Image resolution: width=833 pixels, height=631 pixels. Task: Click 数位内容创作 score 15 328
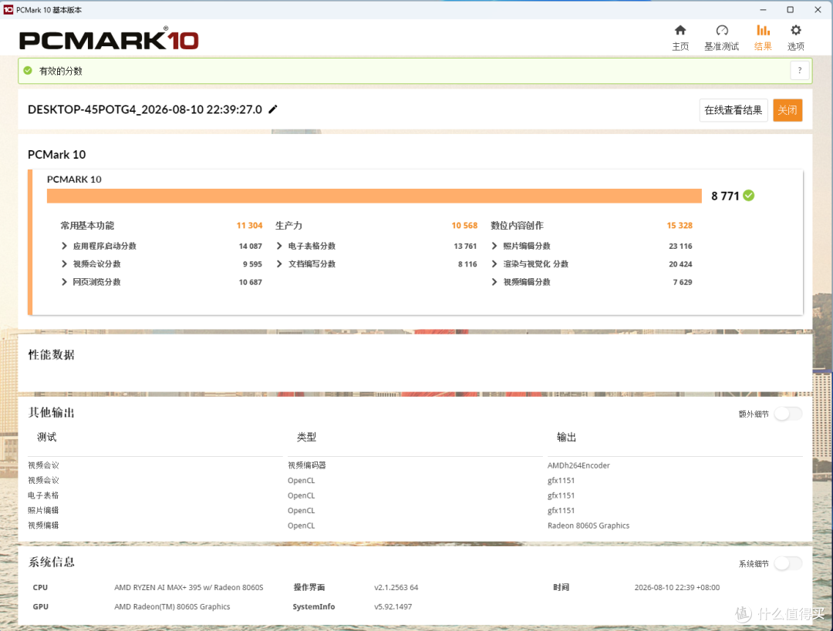[680, 226]
